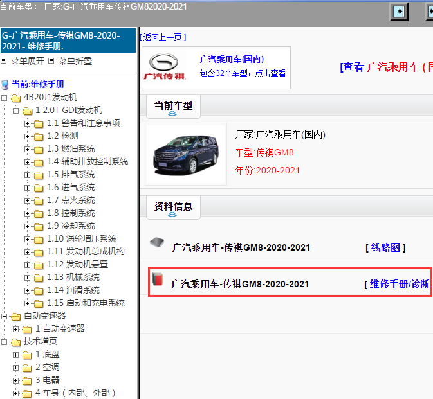Select the 1.6 进气系统 tree item
Screen dimensions: 433x399
[x=71, y=187]
